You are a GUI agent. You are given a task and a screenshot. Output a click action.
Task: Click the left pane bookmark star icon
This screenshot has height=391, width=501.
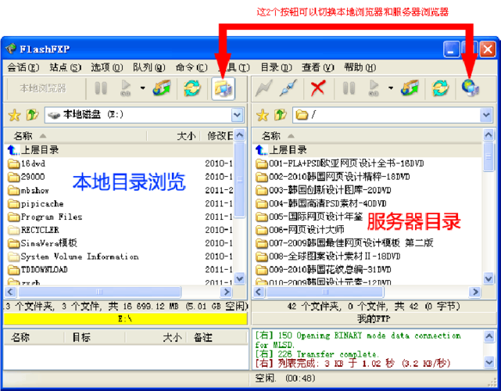click(13, 115)
